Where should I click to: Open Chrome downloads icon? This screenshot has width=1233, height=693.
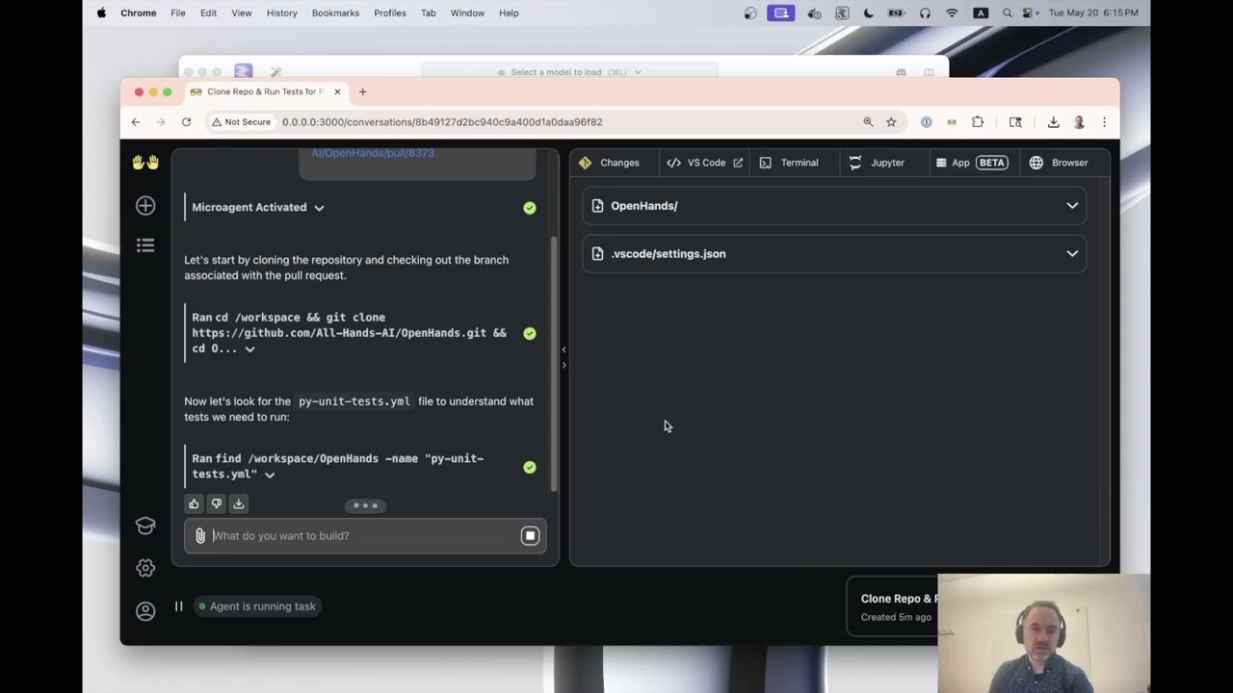(x=1053, y=122)
